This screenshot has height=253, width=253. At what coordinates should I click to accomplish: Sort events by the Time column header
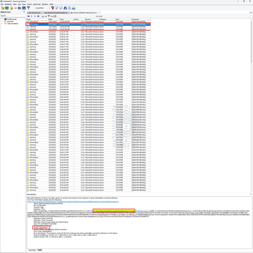click(67, 19)
